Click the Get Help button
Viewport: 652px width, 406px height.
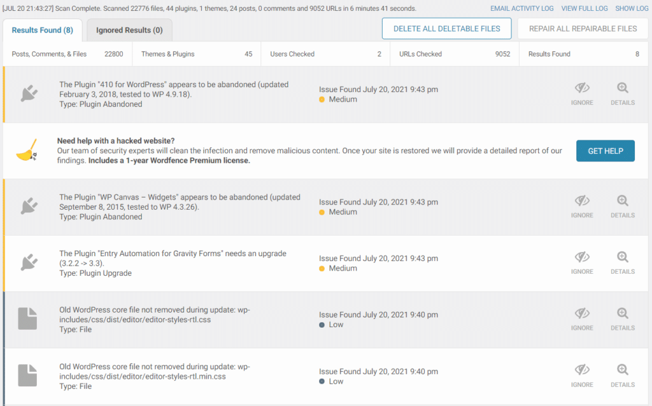(x=605, y=151)
